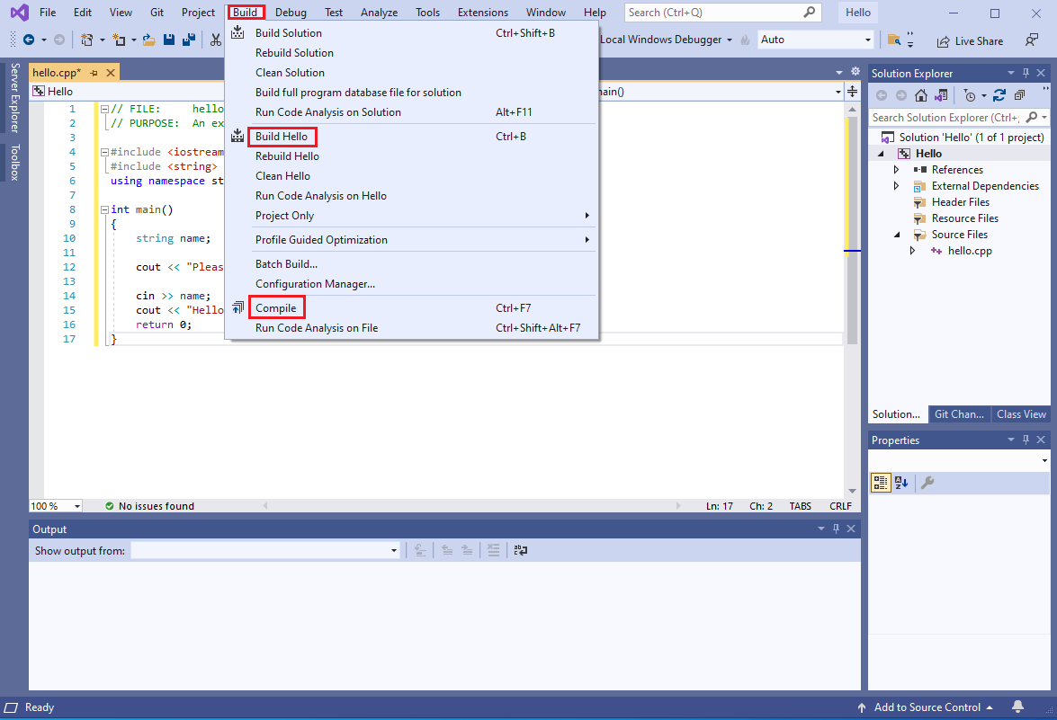Click the Cut scissors icon

215,40
